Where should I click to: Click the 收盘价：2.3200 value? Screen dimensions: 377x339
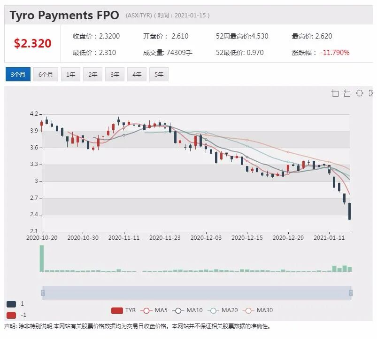point(96,36)
